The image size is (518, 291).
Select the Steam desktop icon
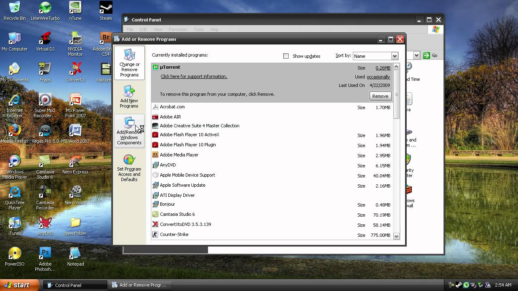pos(106,11)
